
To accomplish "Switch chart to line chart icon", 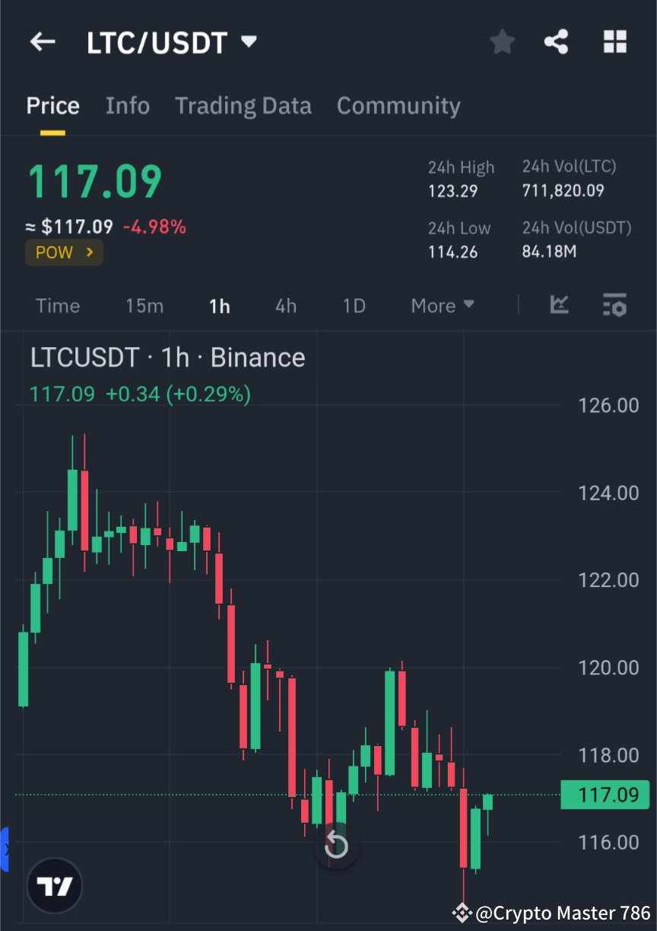I will pos(559,305).
